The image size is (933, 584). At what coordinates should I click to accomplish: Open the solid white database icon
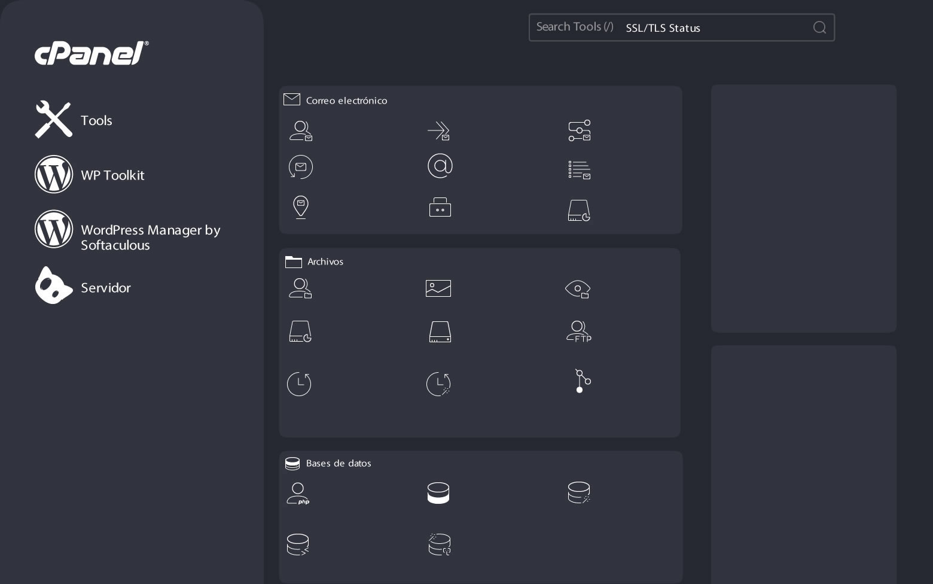click(x=438, y=493)
